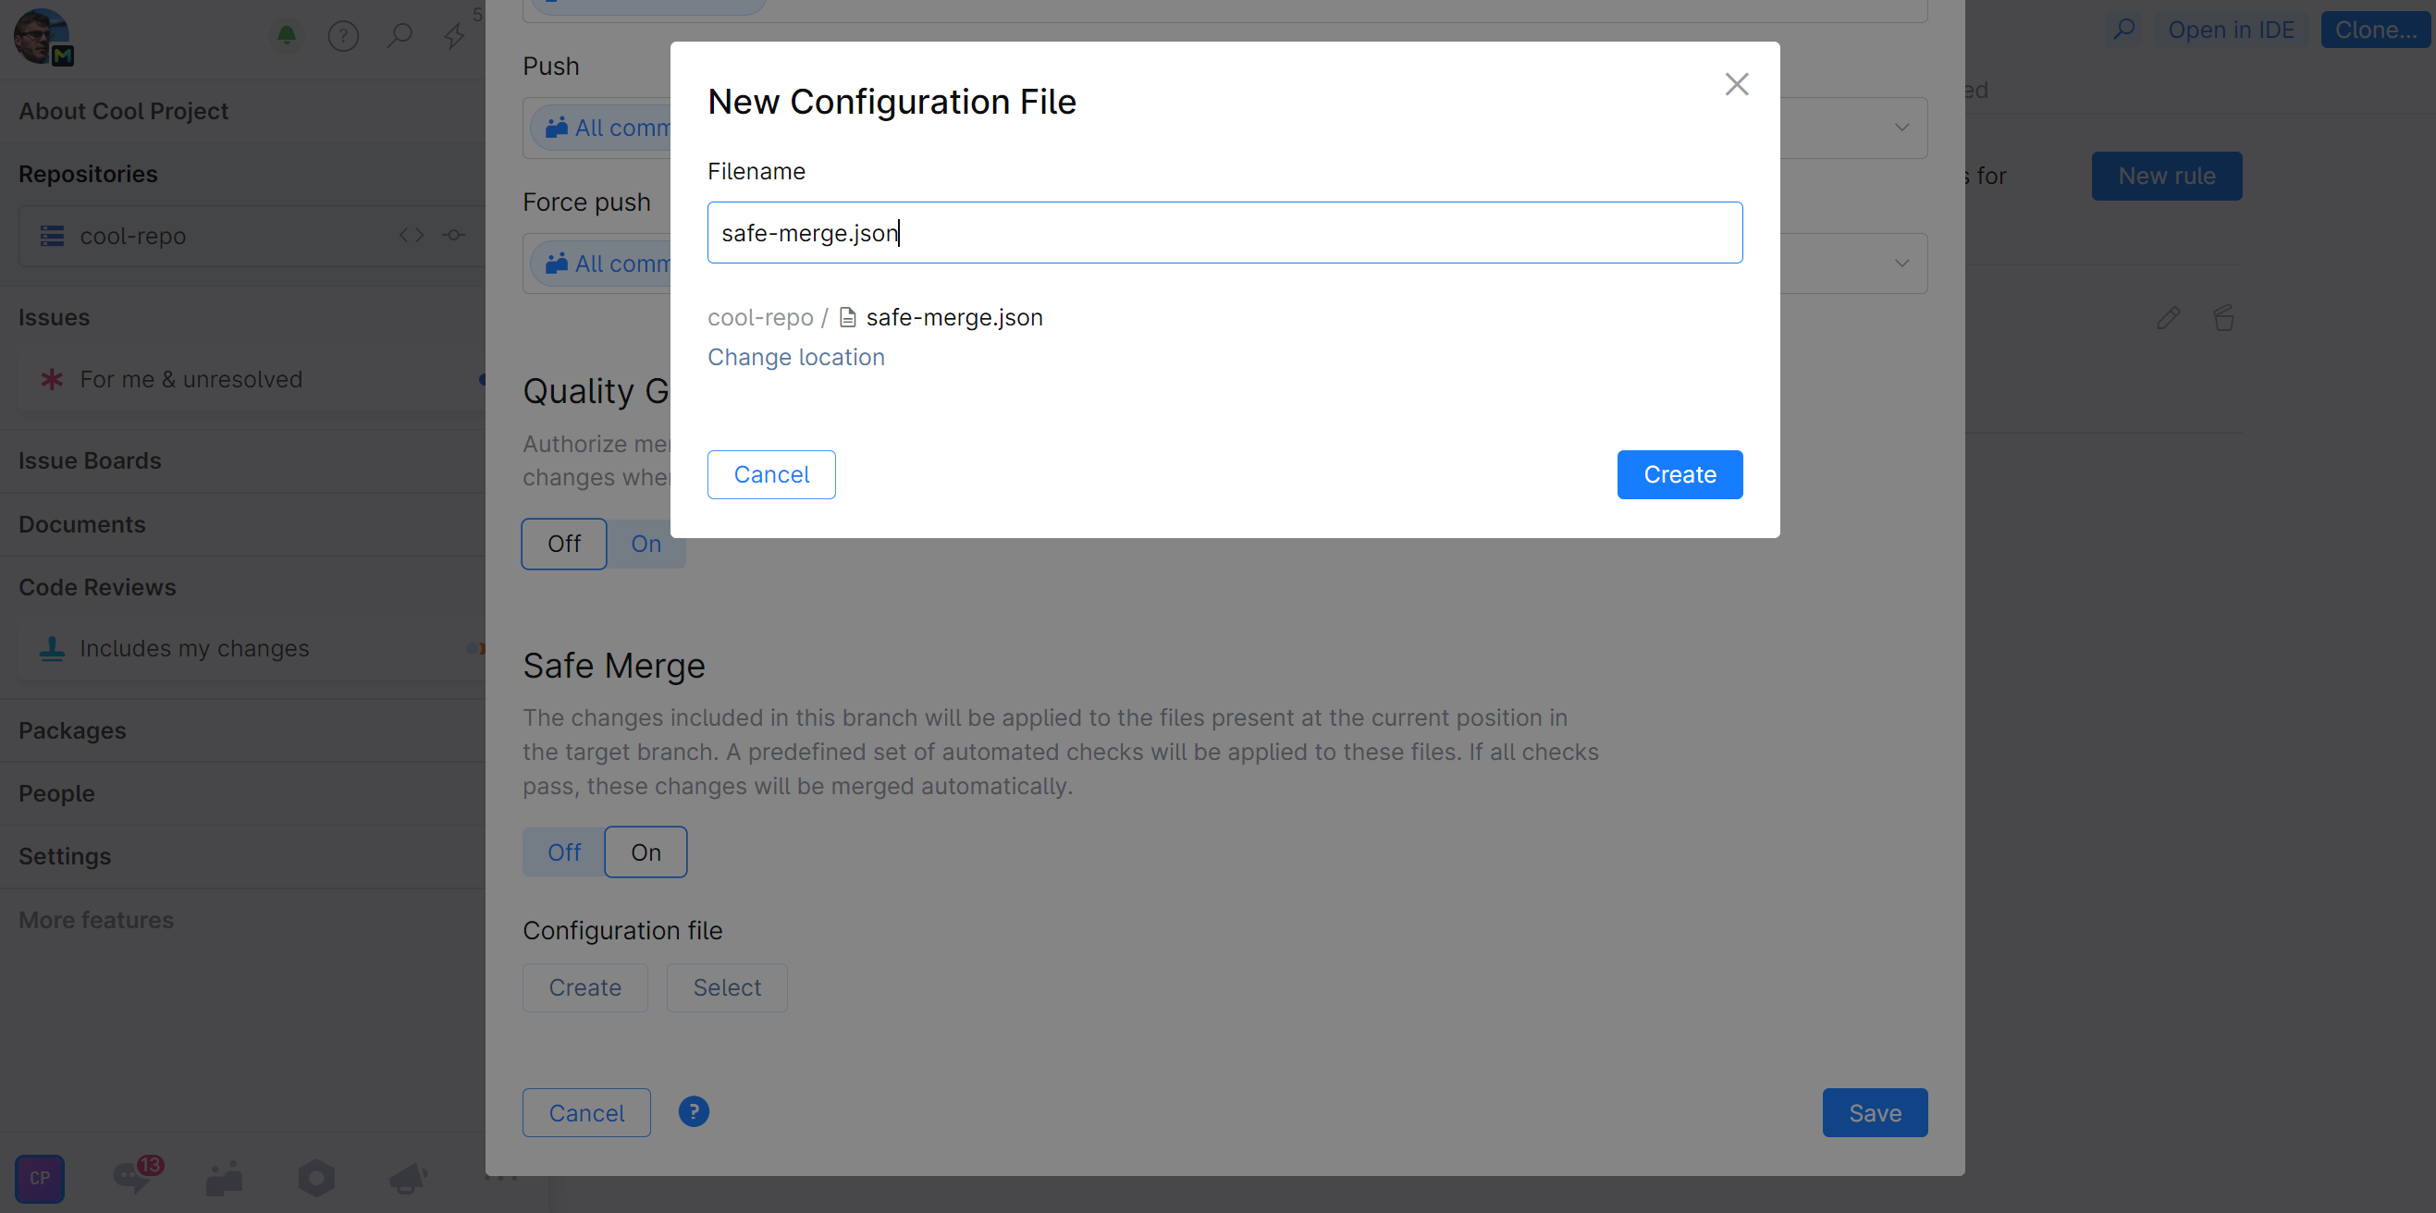2436x1213 pixels.
Task: Open the More features section
Action: [x=96, y=919]
